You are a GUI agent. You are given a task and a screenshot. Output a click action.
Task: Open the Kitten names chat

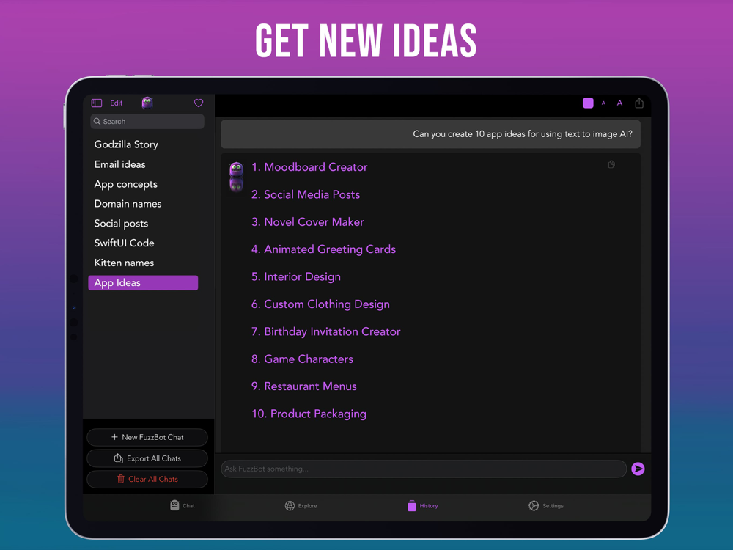(x=124, y=263)
